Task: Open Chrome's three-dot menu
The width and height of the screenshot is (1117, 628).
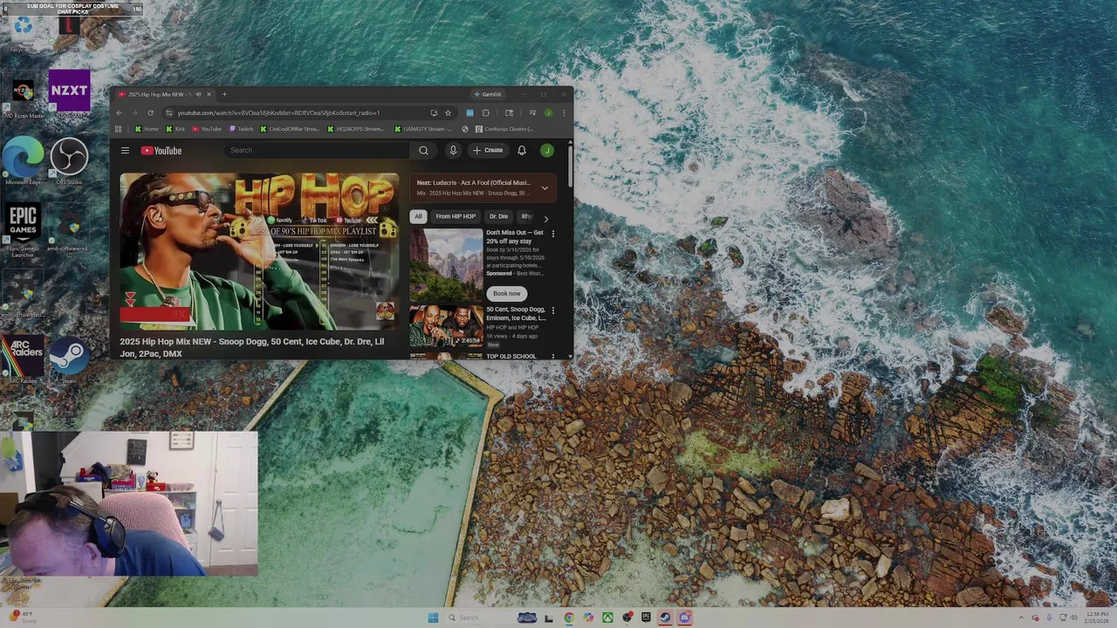Action: coord(564,113)
